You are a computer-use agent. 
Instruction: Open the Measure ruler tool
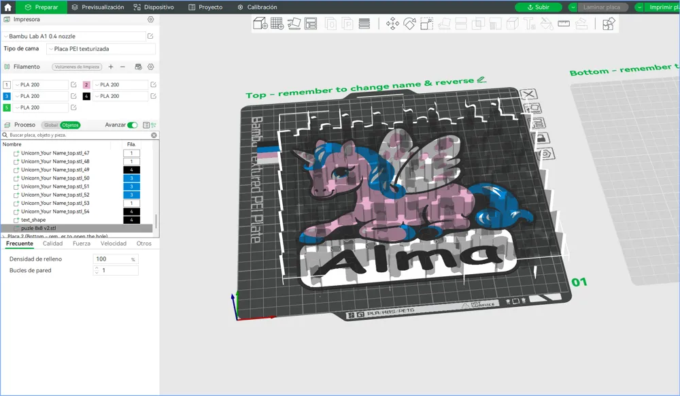click(564, 23)
